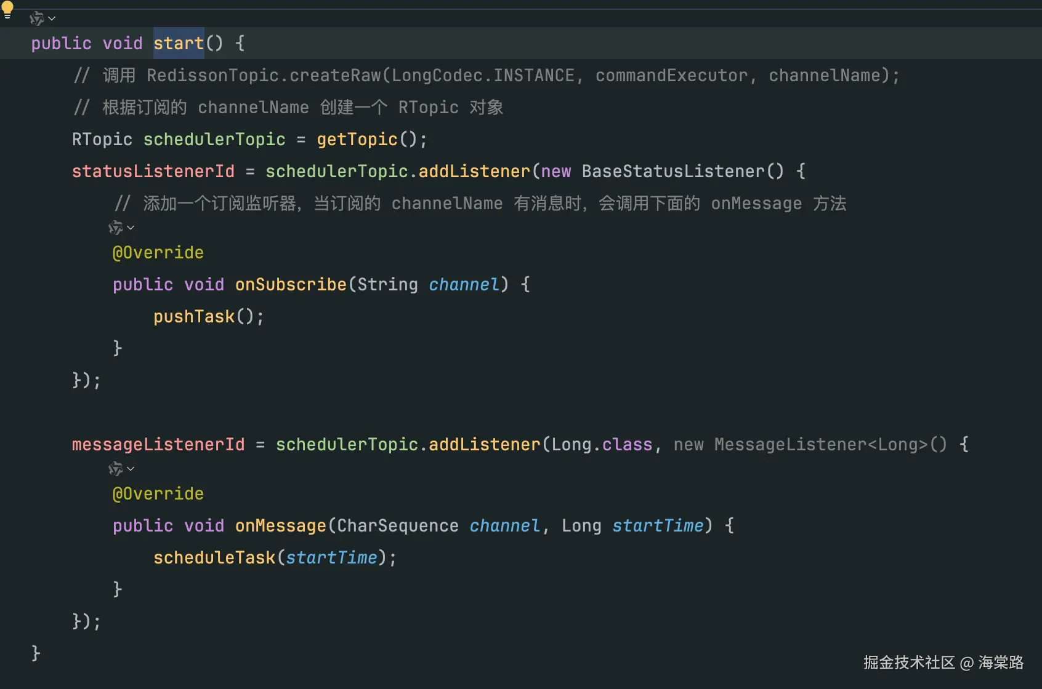Click the channel parameter of onMessage
Viewport: 1042px width, 689px height.
coord(504,526)
